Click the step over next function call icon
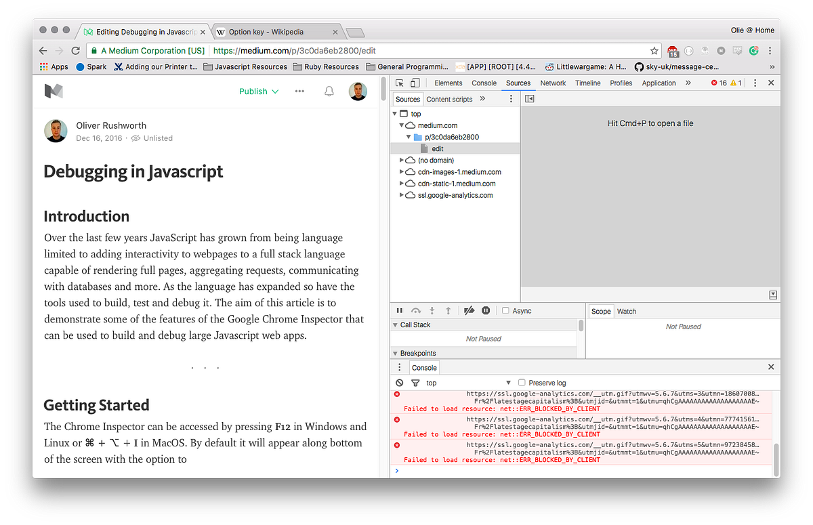The image size is (813, 525). tap(416, 310)
